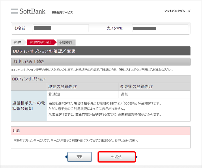Click the カスタマID label
The image size is (202, 168).
115,28
